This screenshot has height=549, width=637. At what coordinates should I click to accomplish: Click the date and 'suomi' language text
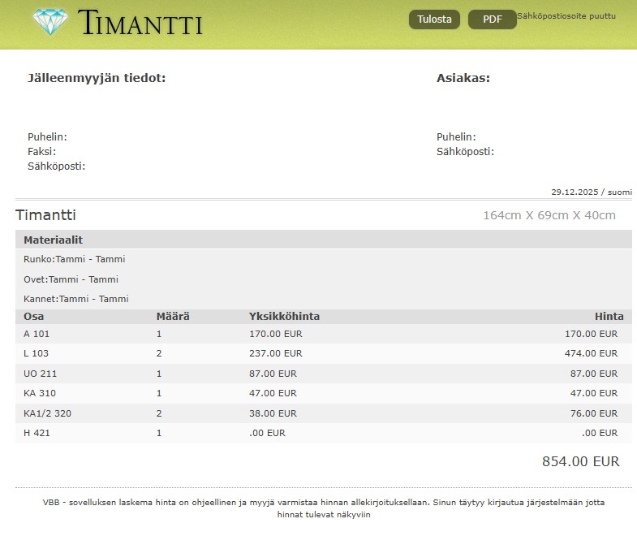click(x=591, y=192)
